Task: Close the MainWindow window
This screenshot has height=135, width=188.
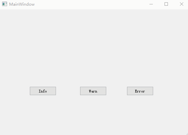Action: (182, 4)
